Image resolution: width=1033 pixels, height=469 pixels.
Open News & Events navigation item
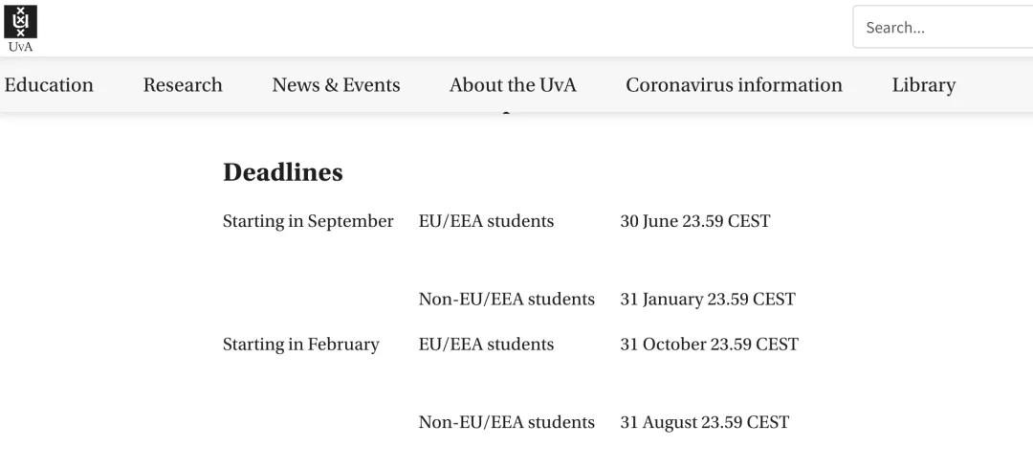tap(336, 85)
